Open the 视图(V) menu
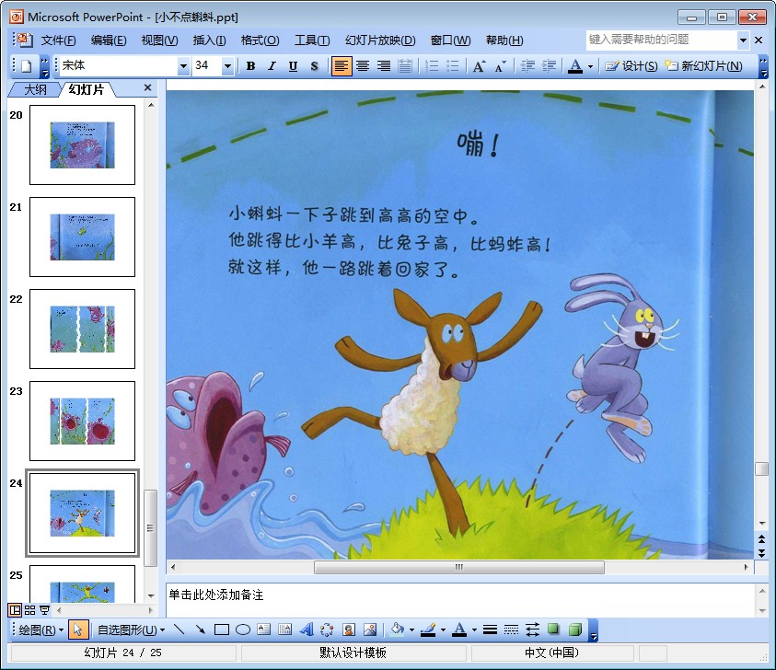 pyautogui.click(x=159, y=40)
